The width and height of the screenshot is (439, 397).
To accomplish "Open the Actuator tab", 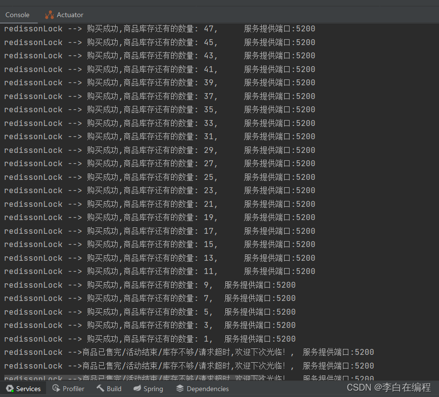I will point(64,15).
